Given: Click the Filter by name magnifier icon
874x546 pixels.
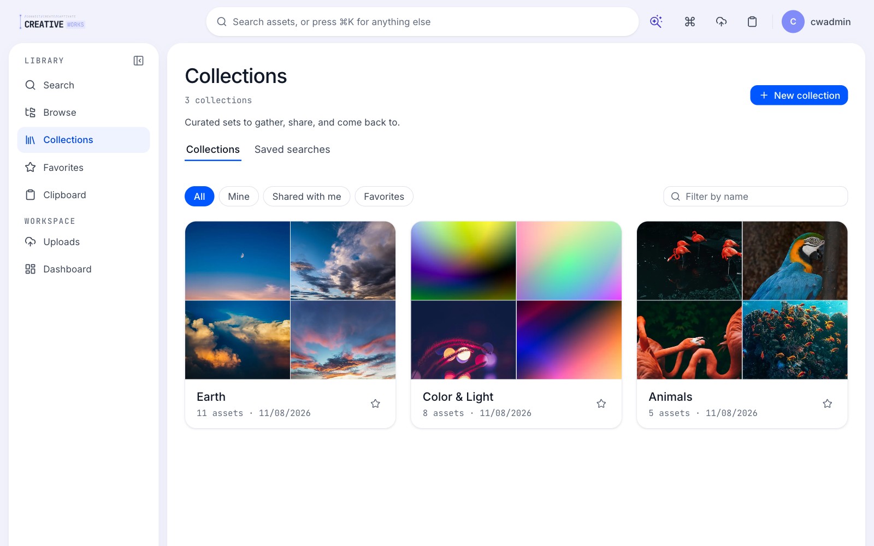Looking at the screenshot, I should pos(676,197).
